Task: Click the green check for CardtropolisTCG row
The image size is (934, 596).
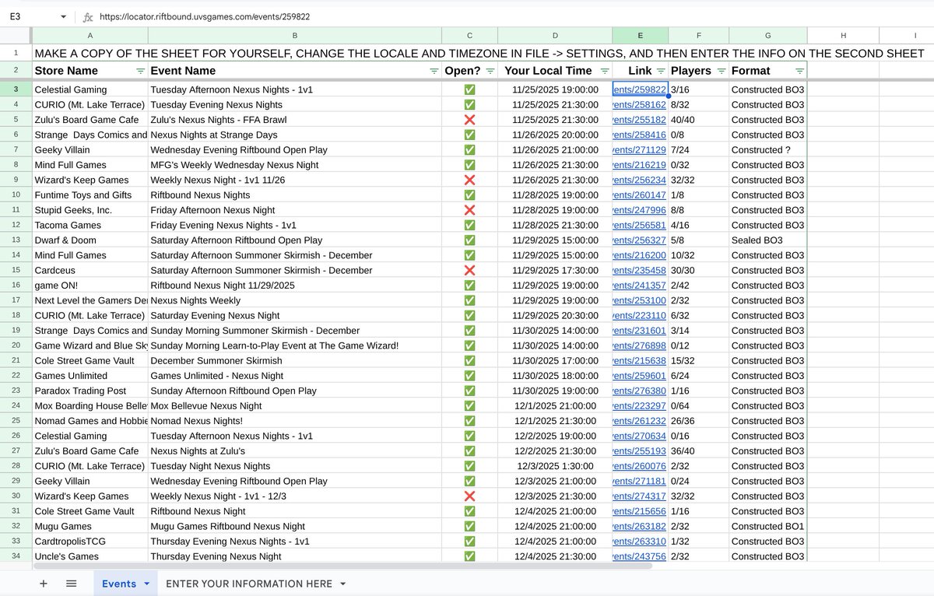Action: click(x=469, y=542)
